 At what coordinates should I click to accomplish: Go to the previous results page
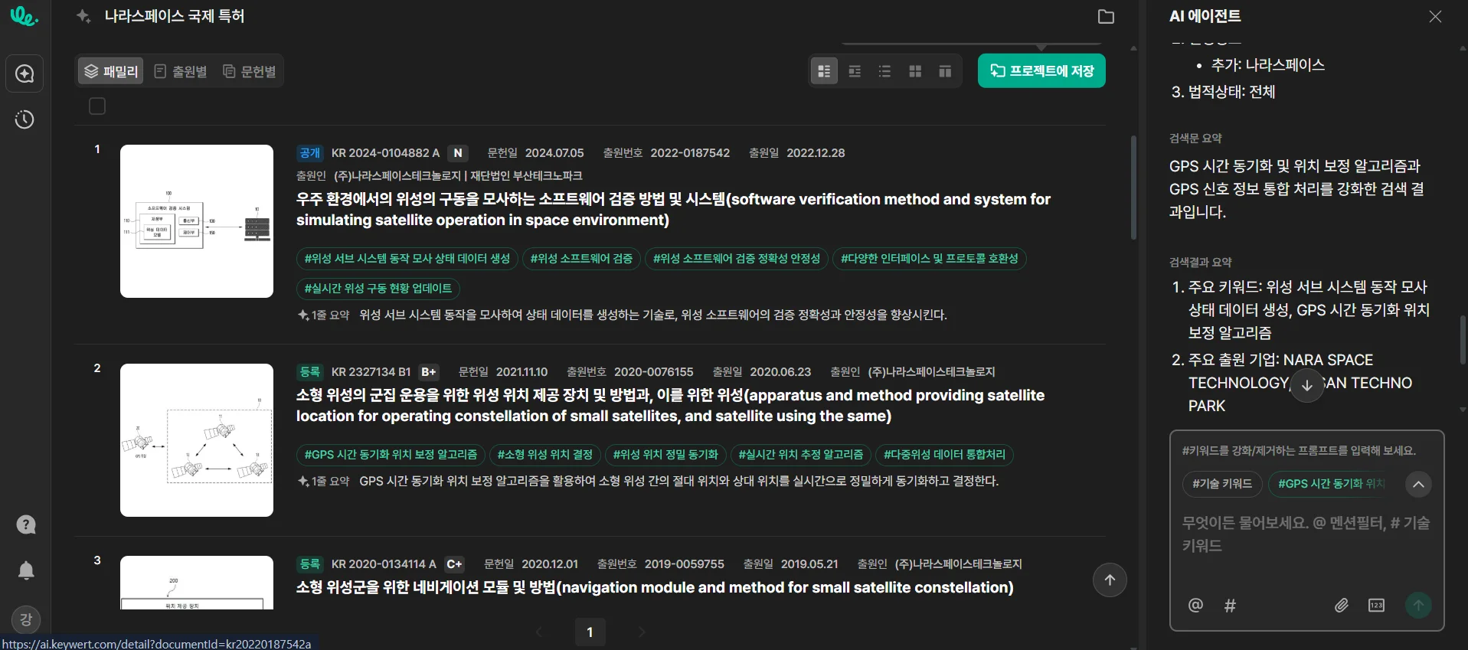click(x=539, y=632)
